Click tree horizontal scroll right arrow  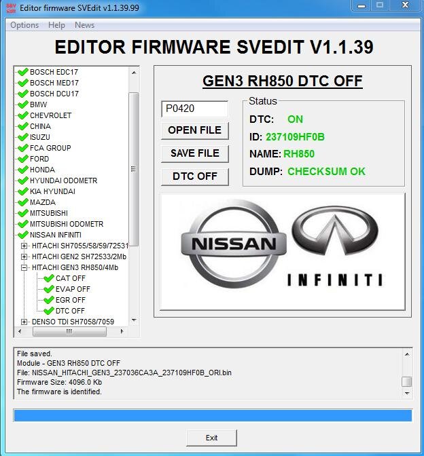click(122, 331)
